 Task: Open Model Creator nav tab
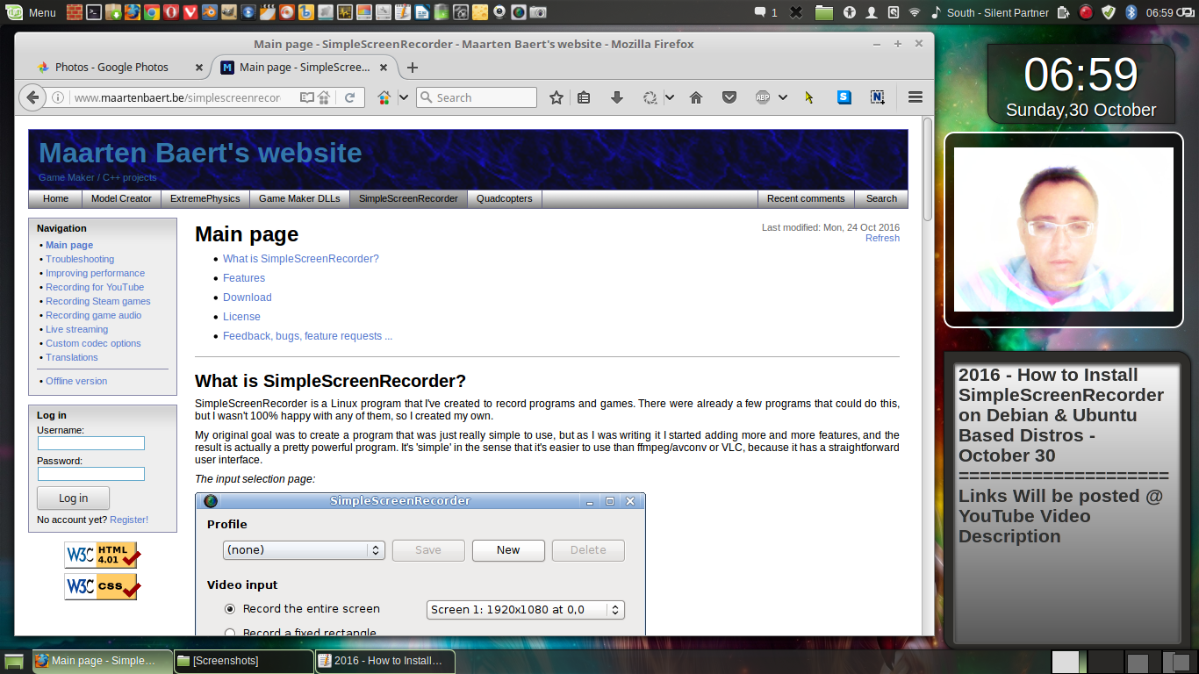(121, 198)
